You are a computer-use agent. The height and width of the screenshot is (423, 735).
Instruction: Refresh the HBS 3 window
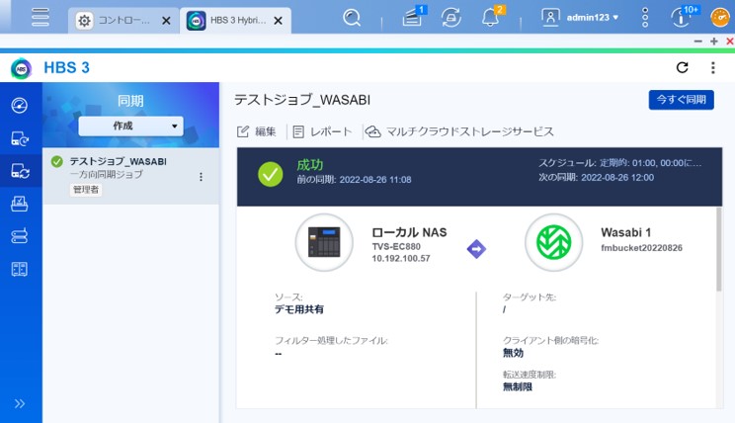coord(682,67)
